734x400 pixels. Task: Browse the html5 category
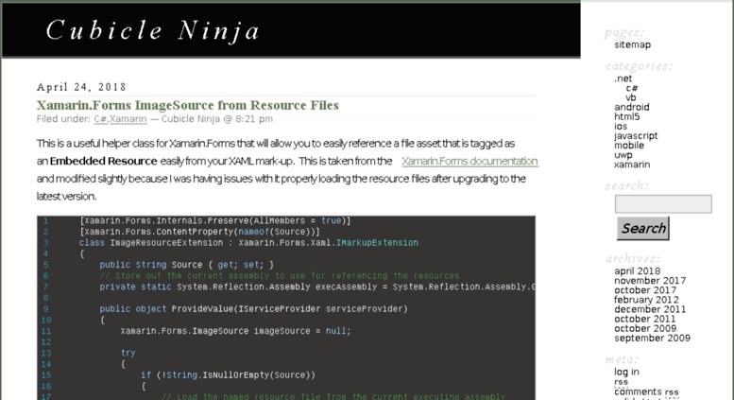[627, 116]
